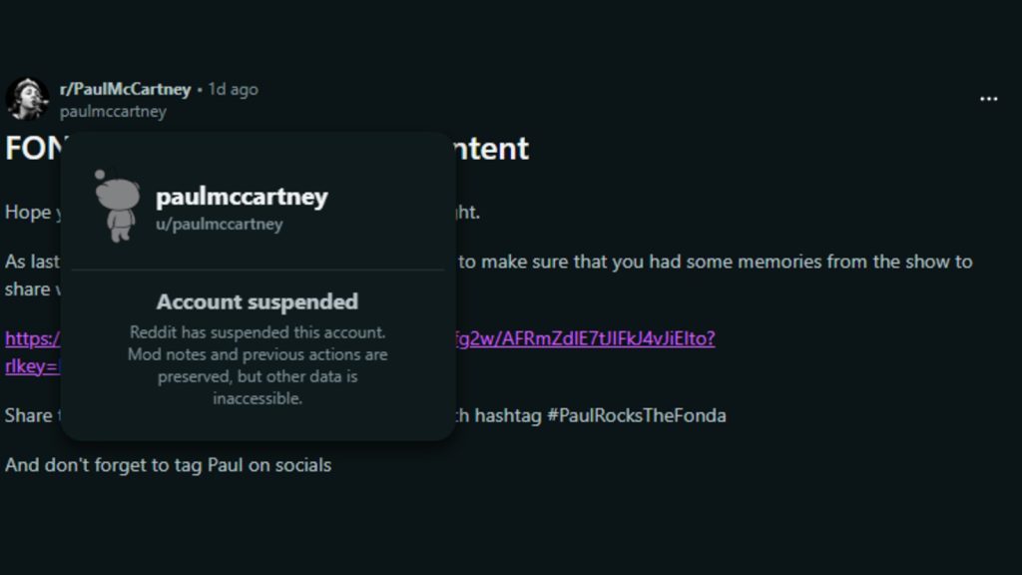
Task: Open the post's three-dot overflow menu
Action: point(988,99)
